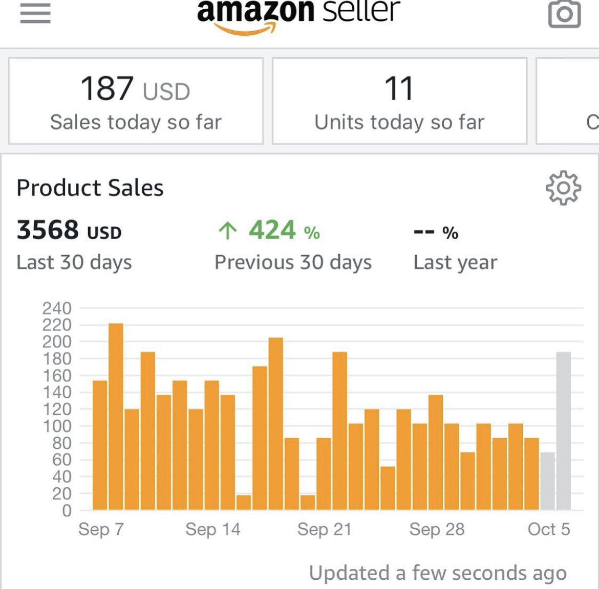Tap the green up arrow beside 424%
Image resolution: width=599 pixels, height=589 pixels.
[228, 231]
